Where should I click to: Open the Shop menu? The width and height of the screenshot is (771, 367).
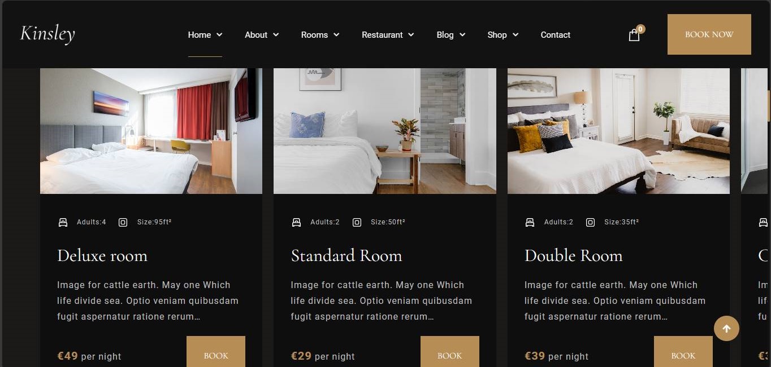pos(503,35)
